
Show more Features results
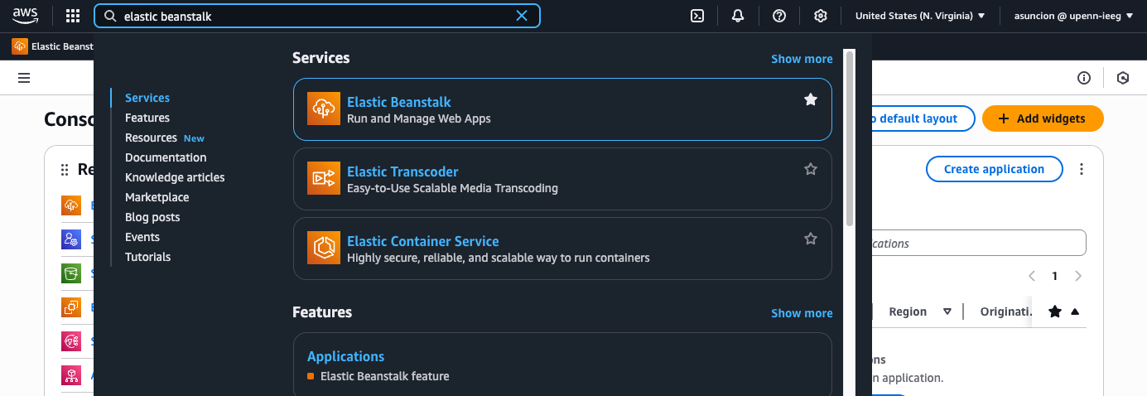click(x=802, y=313)
